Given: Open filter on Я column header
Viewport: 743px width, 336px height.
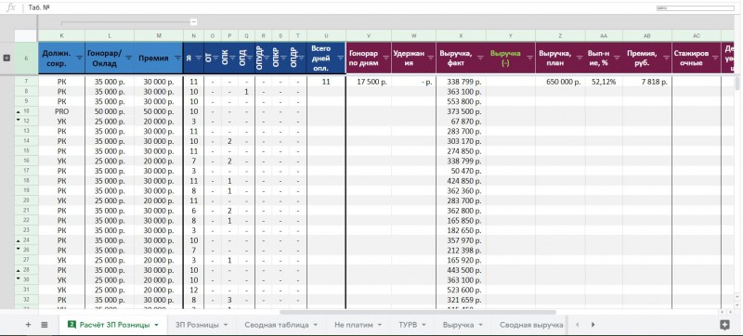Looking at the screenshot, I should [x=199, y=58].
